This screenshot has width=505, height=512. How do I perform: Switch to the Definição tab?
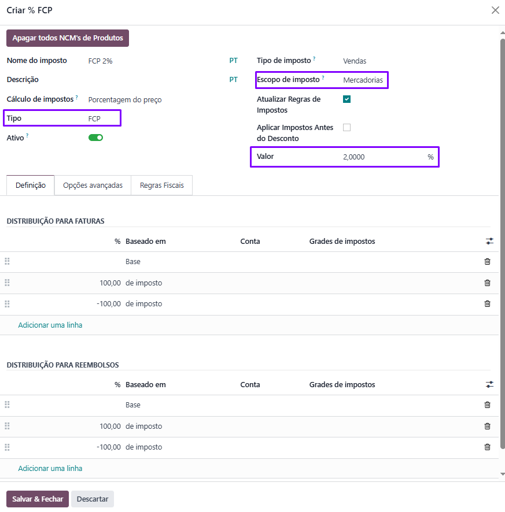[x=31, y=185]
